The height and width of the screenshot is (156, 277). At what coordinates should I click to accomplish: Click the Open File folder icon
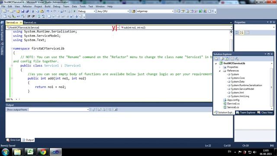(18, 11)
